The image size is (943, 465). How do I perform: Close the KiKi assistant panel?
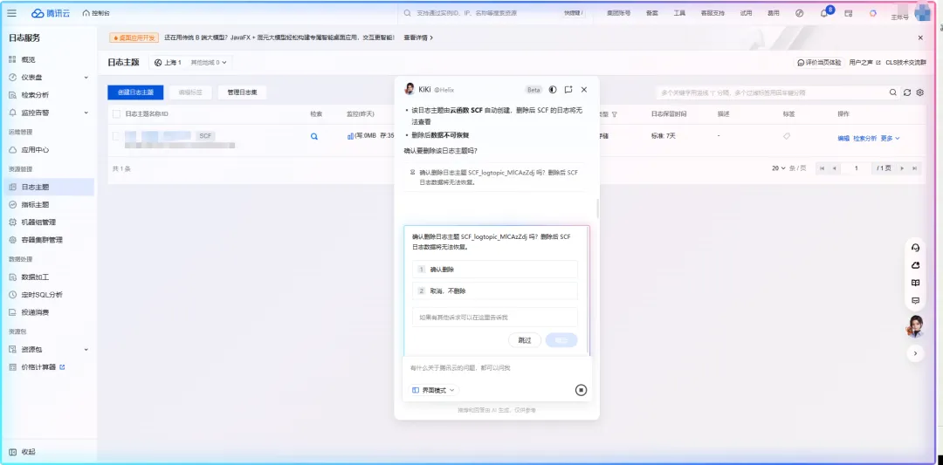tap(584, 90)
